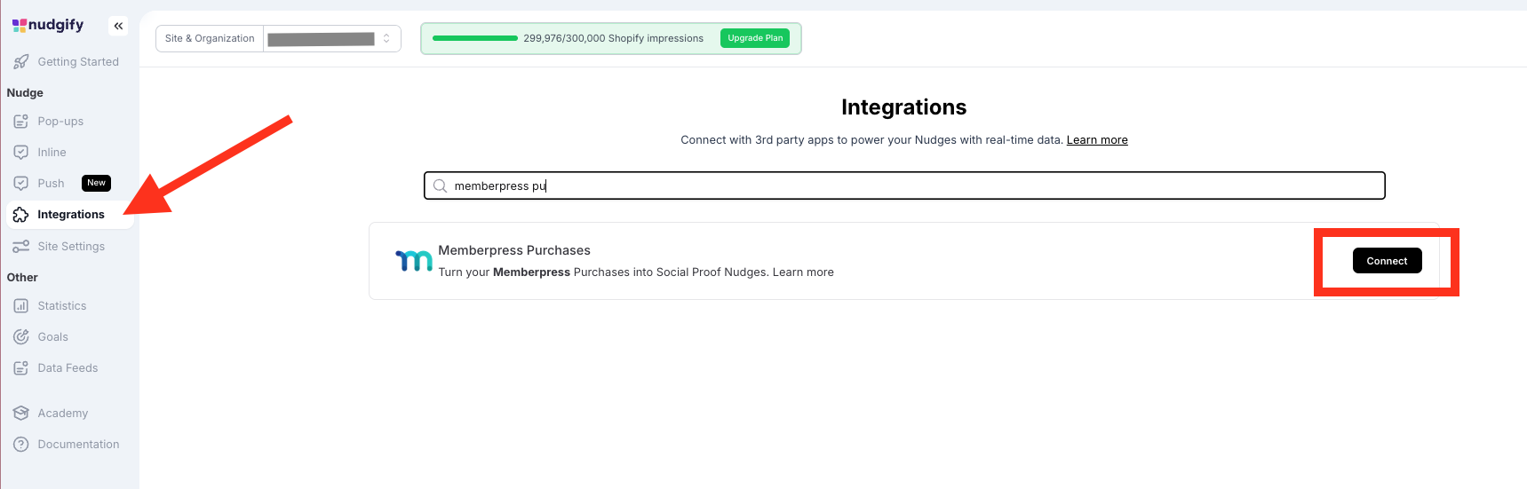Viewport: 1527px width, 489px height.
Task: Click the Goals target icon
Action: click(x=21, y=337)
